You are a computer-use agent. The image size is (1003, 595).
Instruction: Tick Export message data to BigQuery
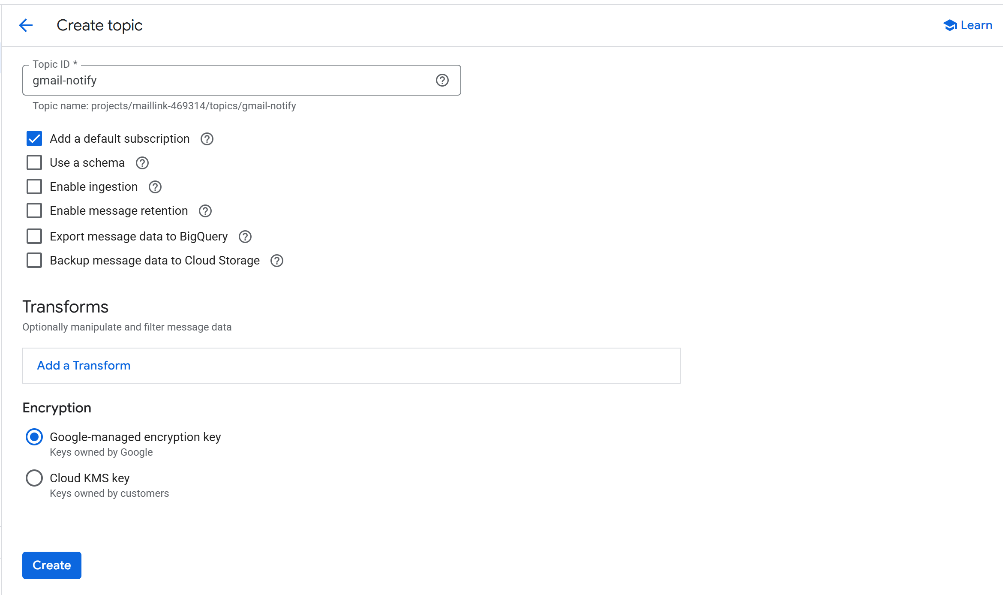[x=34, y=237]
